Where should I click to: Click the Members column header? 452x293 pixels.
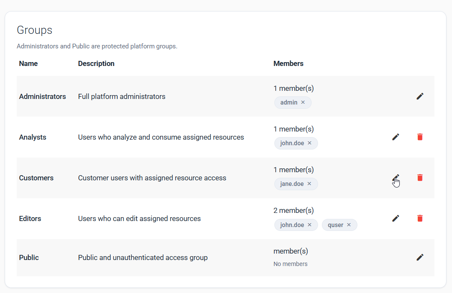coord(288,63)
